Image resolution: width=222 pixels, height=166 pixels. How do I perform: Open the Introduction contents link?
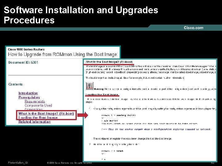click(x=28, y=93)
